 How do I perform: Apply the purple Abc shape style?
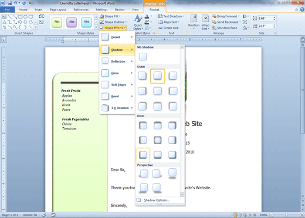point(72,22)
